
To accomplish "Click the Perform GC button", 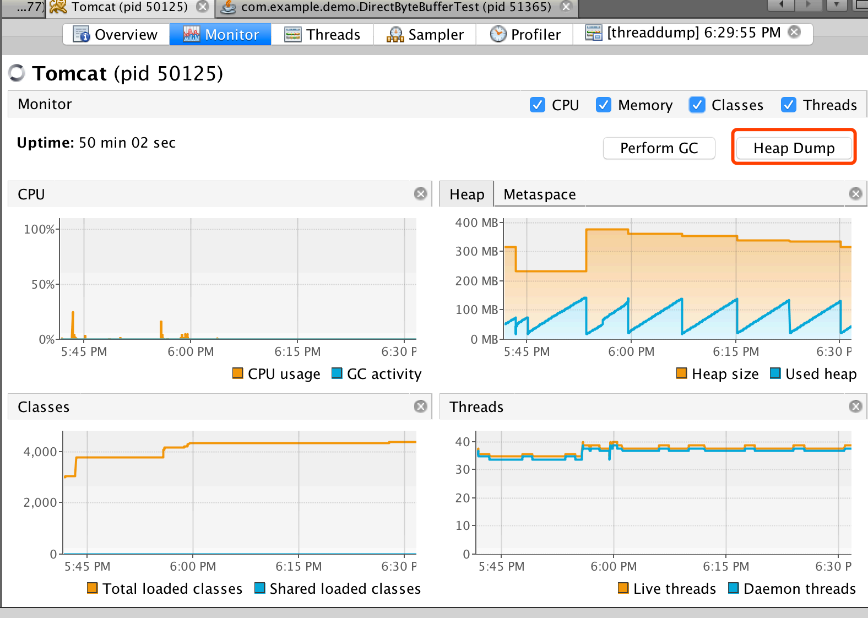I will tap(659, 148).
